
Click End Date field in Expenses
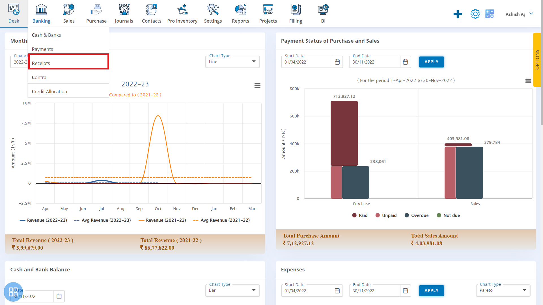pos(375,291)
